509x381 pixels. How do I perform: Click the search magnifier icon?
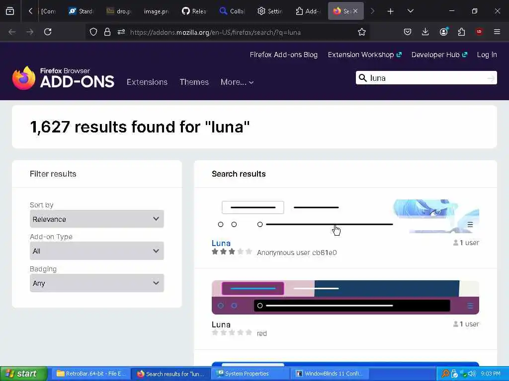tap(362, 78)
